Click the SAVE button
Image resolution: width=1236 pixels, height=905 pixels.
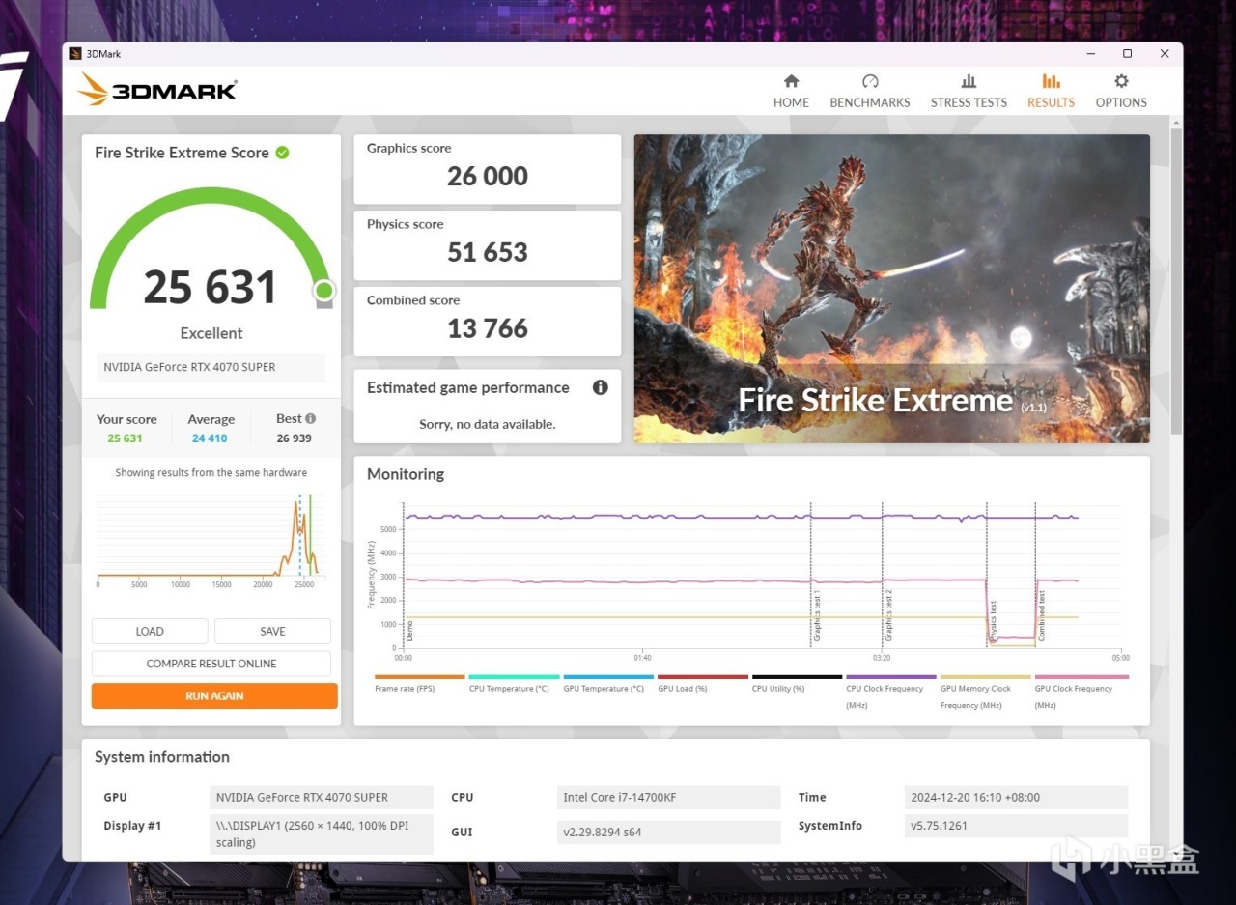(x=272, y=631)
